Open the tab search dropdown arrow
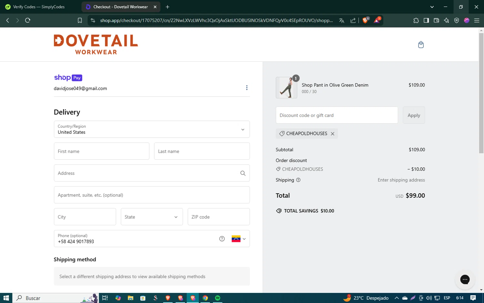The height and width of the screenshot is (303, 484). [432, 7]
